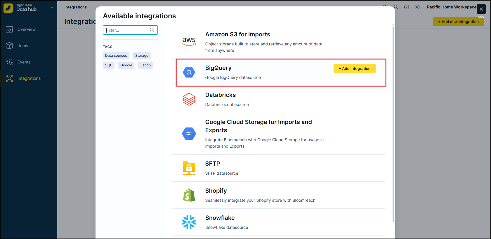The height and width of the screenshot is (239, 491).
Task: Click the Snowflake datasource description
Action: 226,227
